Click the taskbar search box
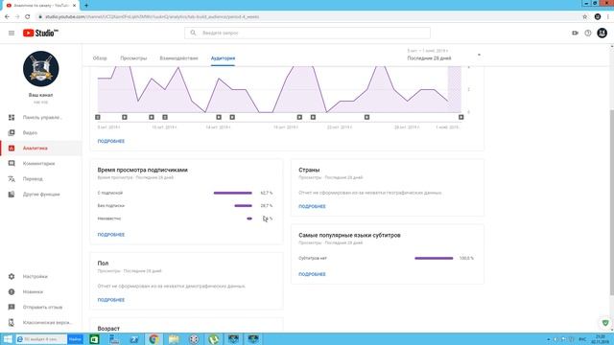Viewport: 614px width, 345px height. [41, 339]
